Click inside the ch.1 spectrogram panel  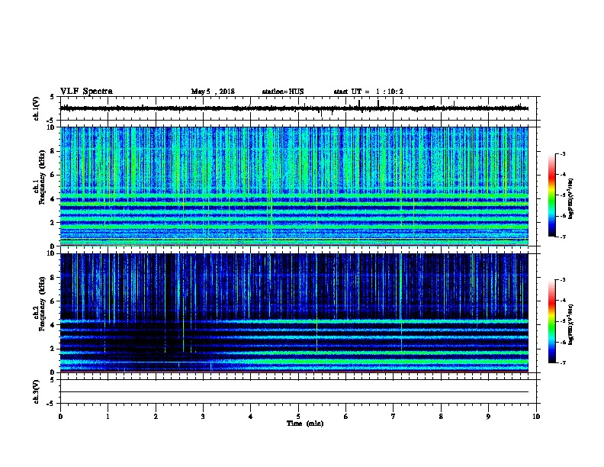point(294,186)
